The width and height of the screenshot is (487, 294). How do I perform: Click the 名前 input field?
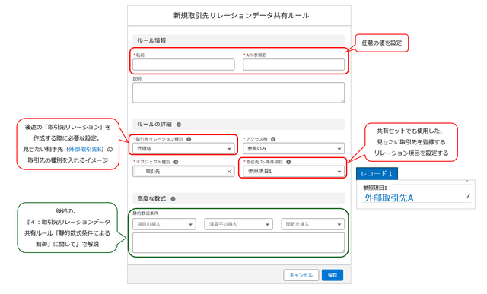(x=183, y=65)
